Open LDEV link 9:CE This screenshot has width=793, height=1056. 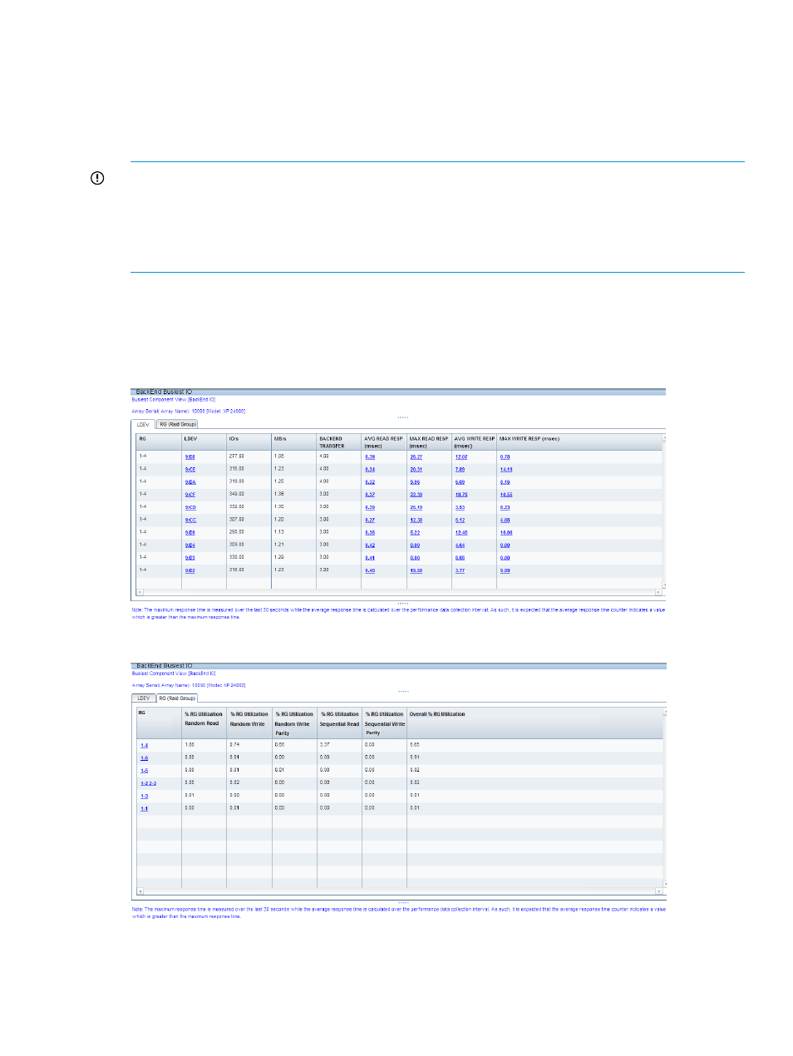pos(190,470)
